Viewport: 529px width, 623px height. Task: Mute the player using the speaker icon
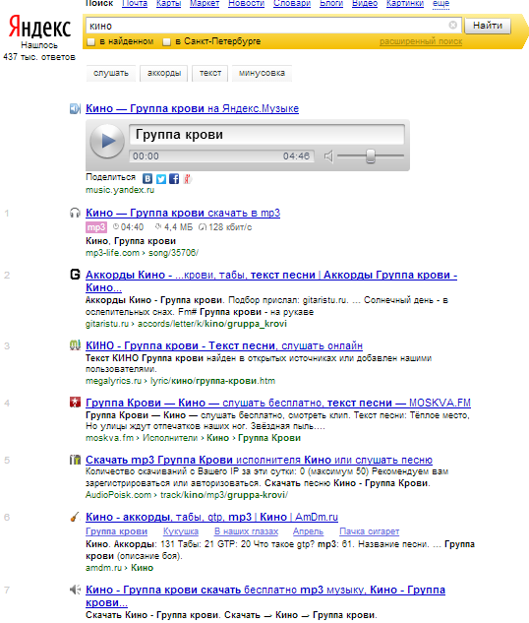coord(328,156)
